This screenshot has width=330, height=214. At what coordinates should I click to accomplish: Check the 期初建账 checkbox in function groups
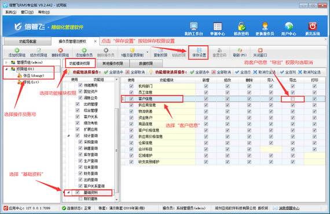80,198
